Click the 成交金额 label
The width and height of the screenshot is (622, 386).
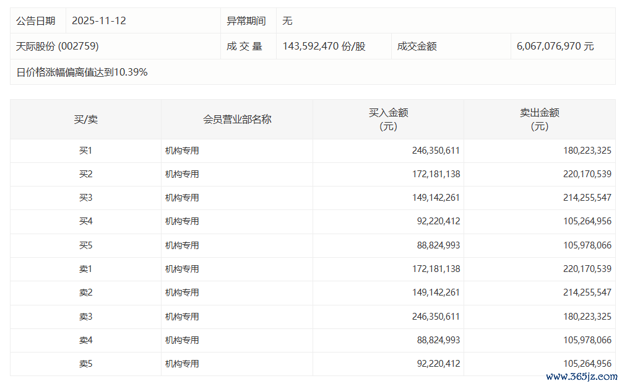pos(417,46)
